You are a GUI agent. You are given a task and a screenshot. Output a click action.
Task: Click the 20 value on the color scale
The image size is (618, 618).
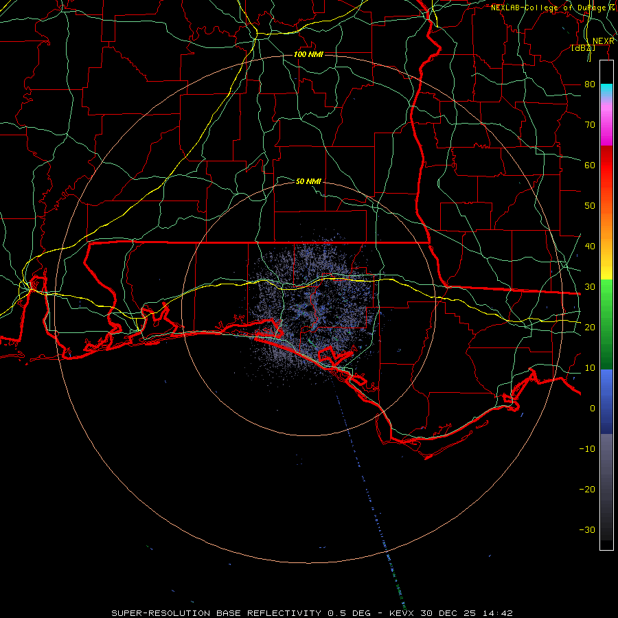click(x=590, y=327)
